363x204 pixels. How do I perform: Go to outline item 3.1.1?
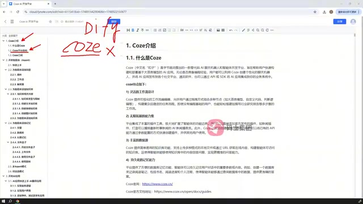point(20,186)
